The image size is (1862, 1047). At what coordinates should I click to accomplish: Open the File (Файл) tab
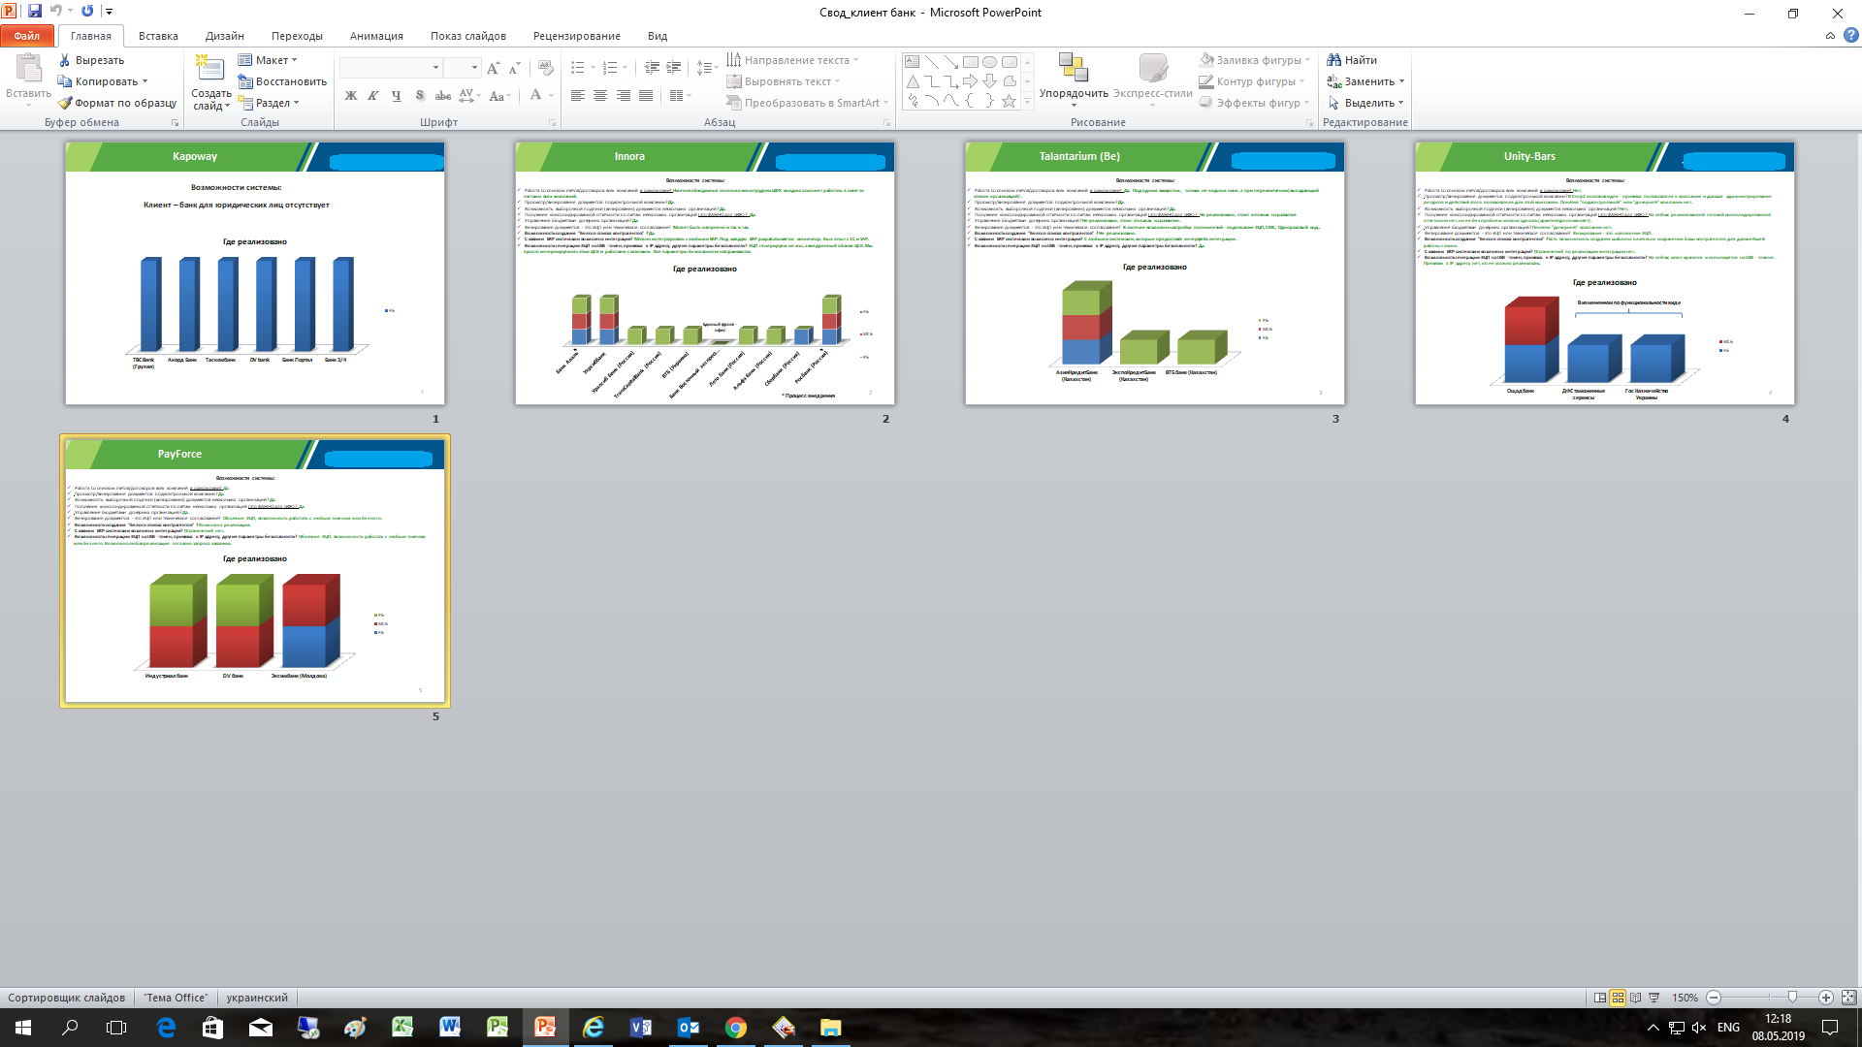pos(27,36)
